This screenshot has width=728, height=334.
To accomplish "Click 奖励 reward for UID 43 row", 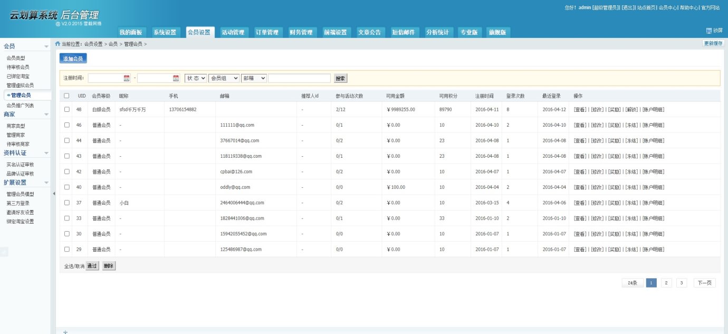I will pos(614,156).
